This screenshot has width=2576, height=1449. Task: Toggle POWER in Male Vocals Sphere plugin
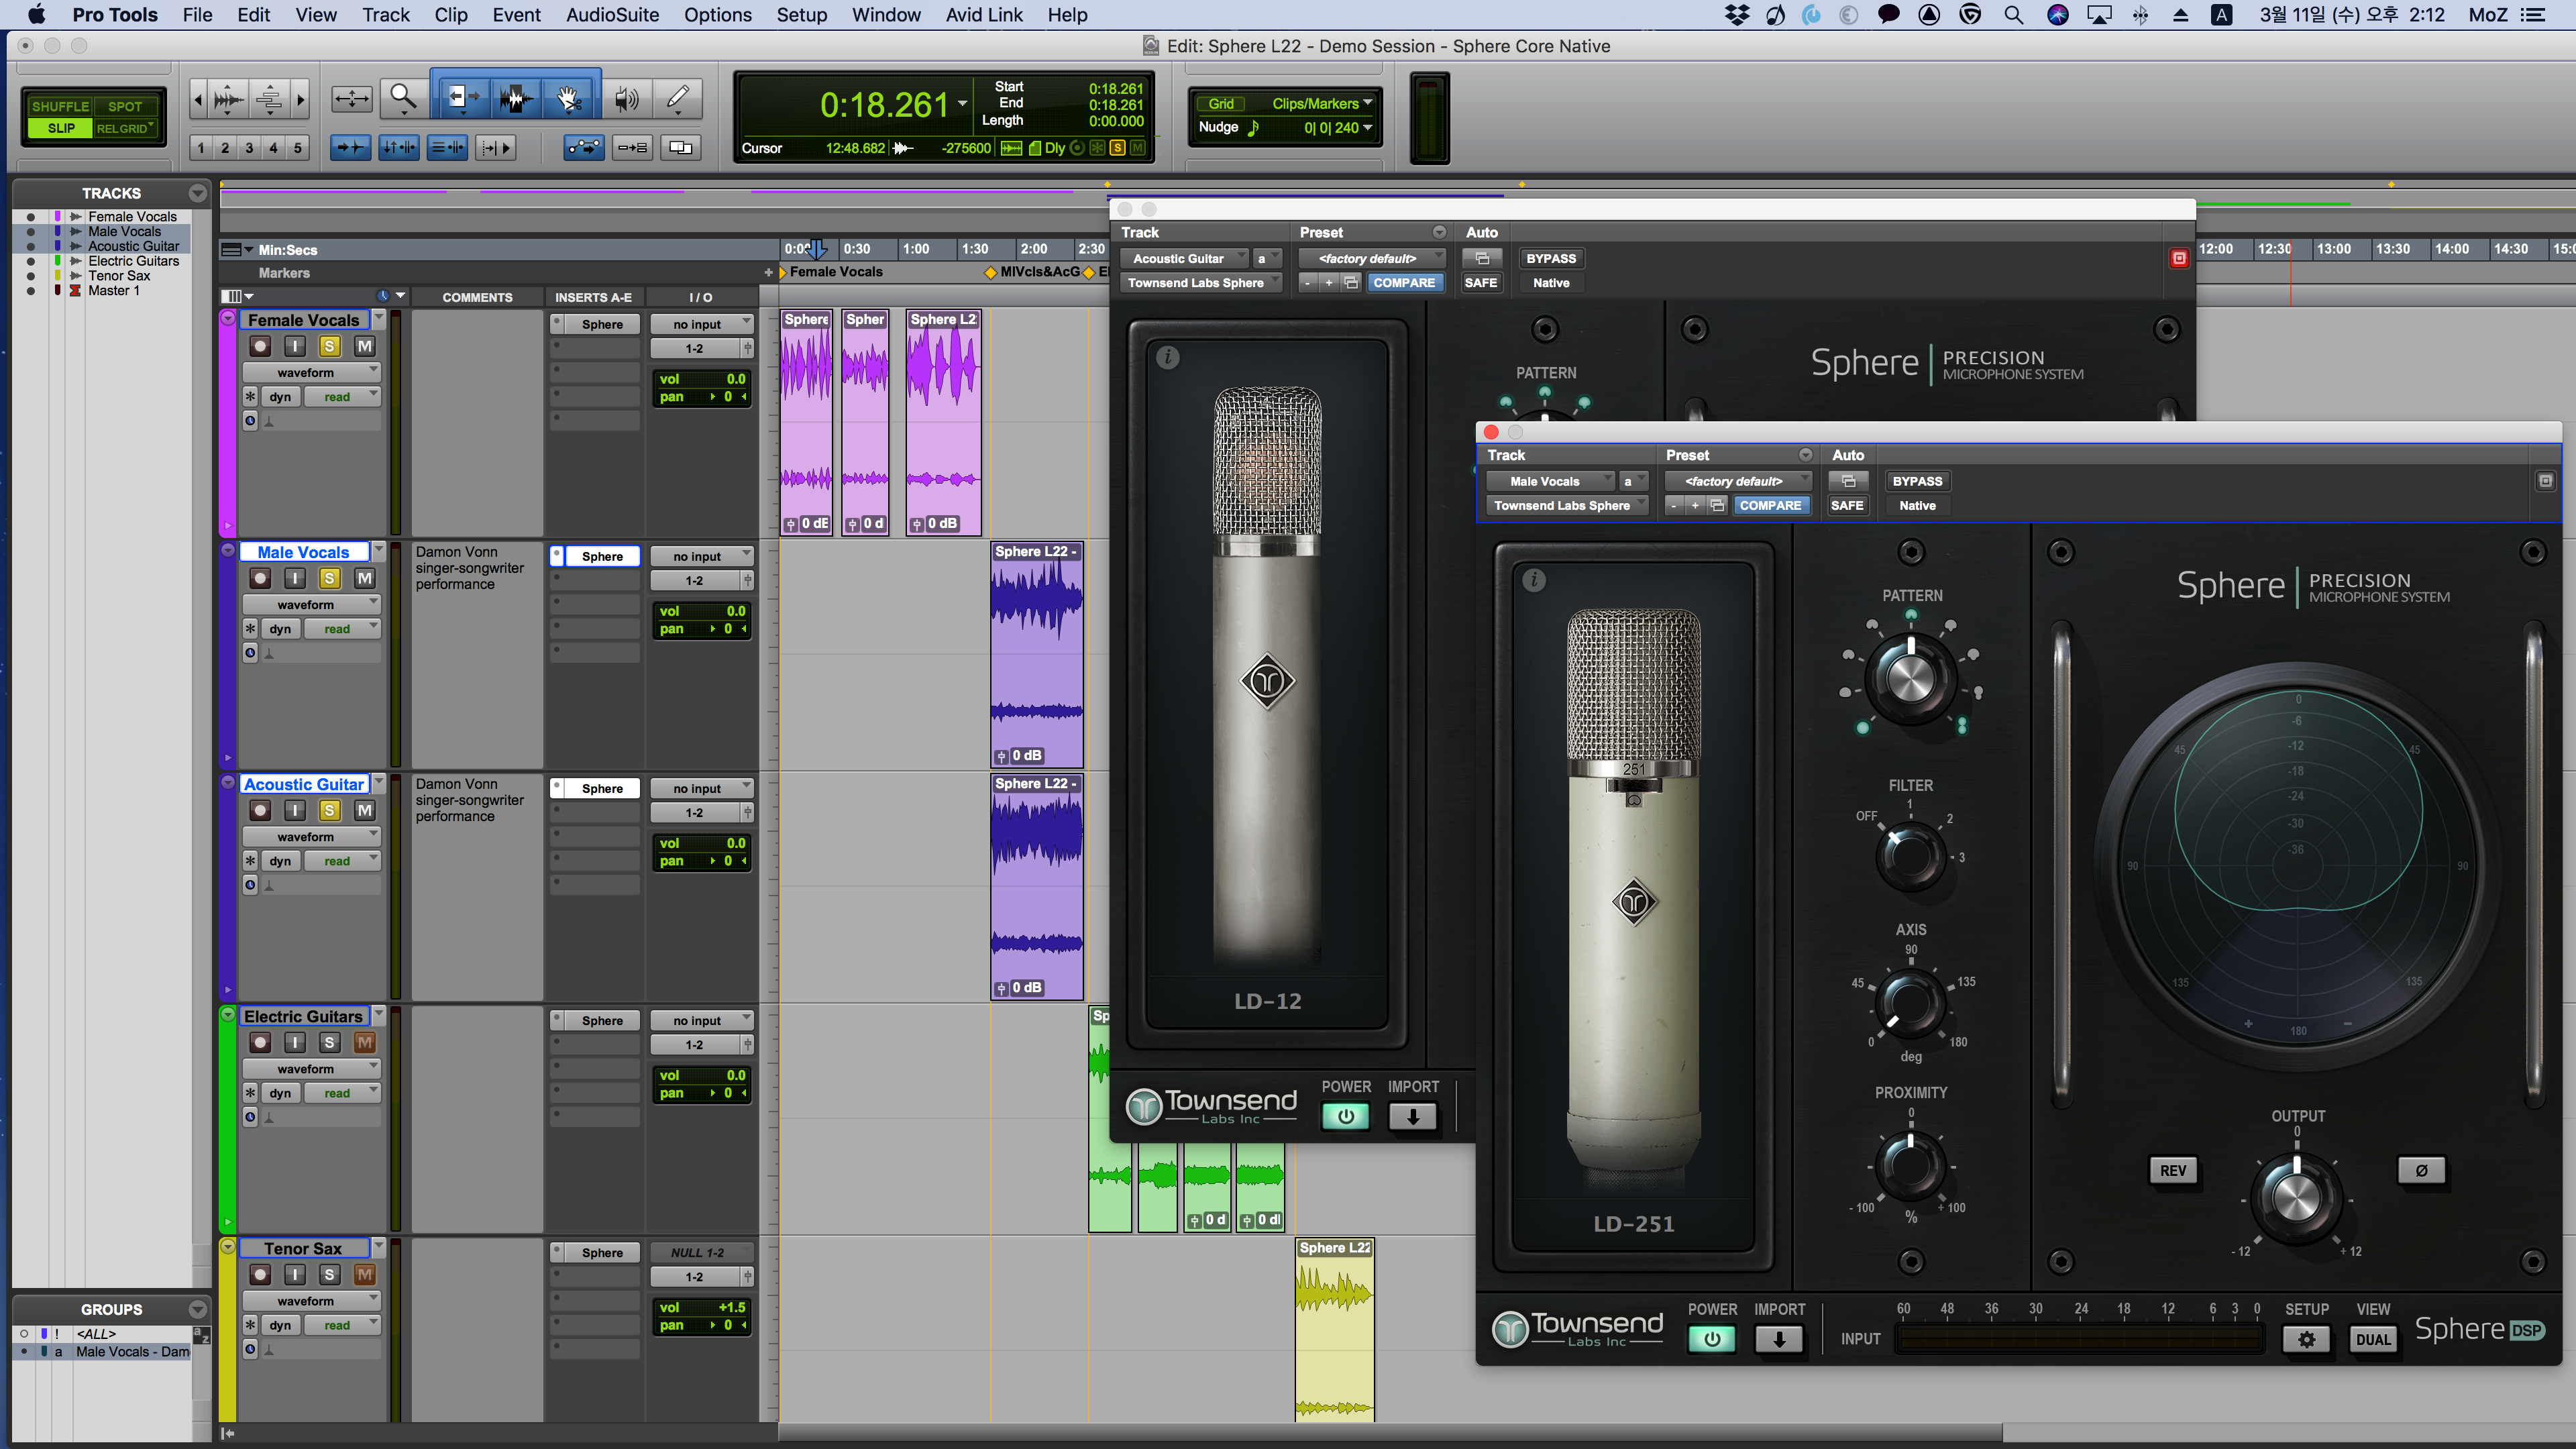(1711, 1340)
